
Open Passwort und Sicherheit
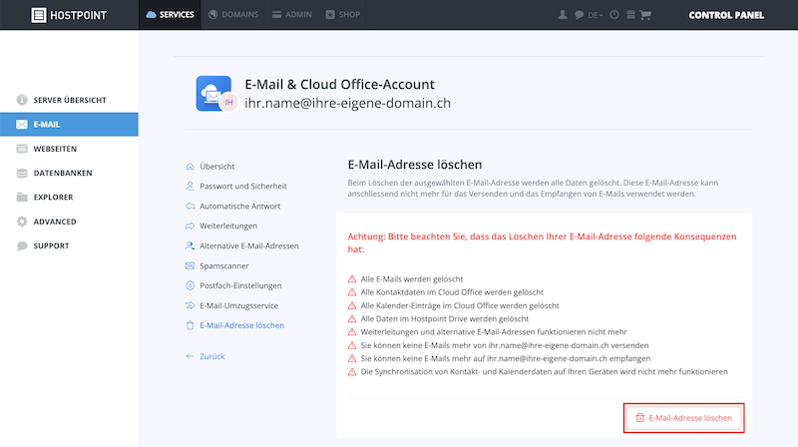click(x=242, y=187)
